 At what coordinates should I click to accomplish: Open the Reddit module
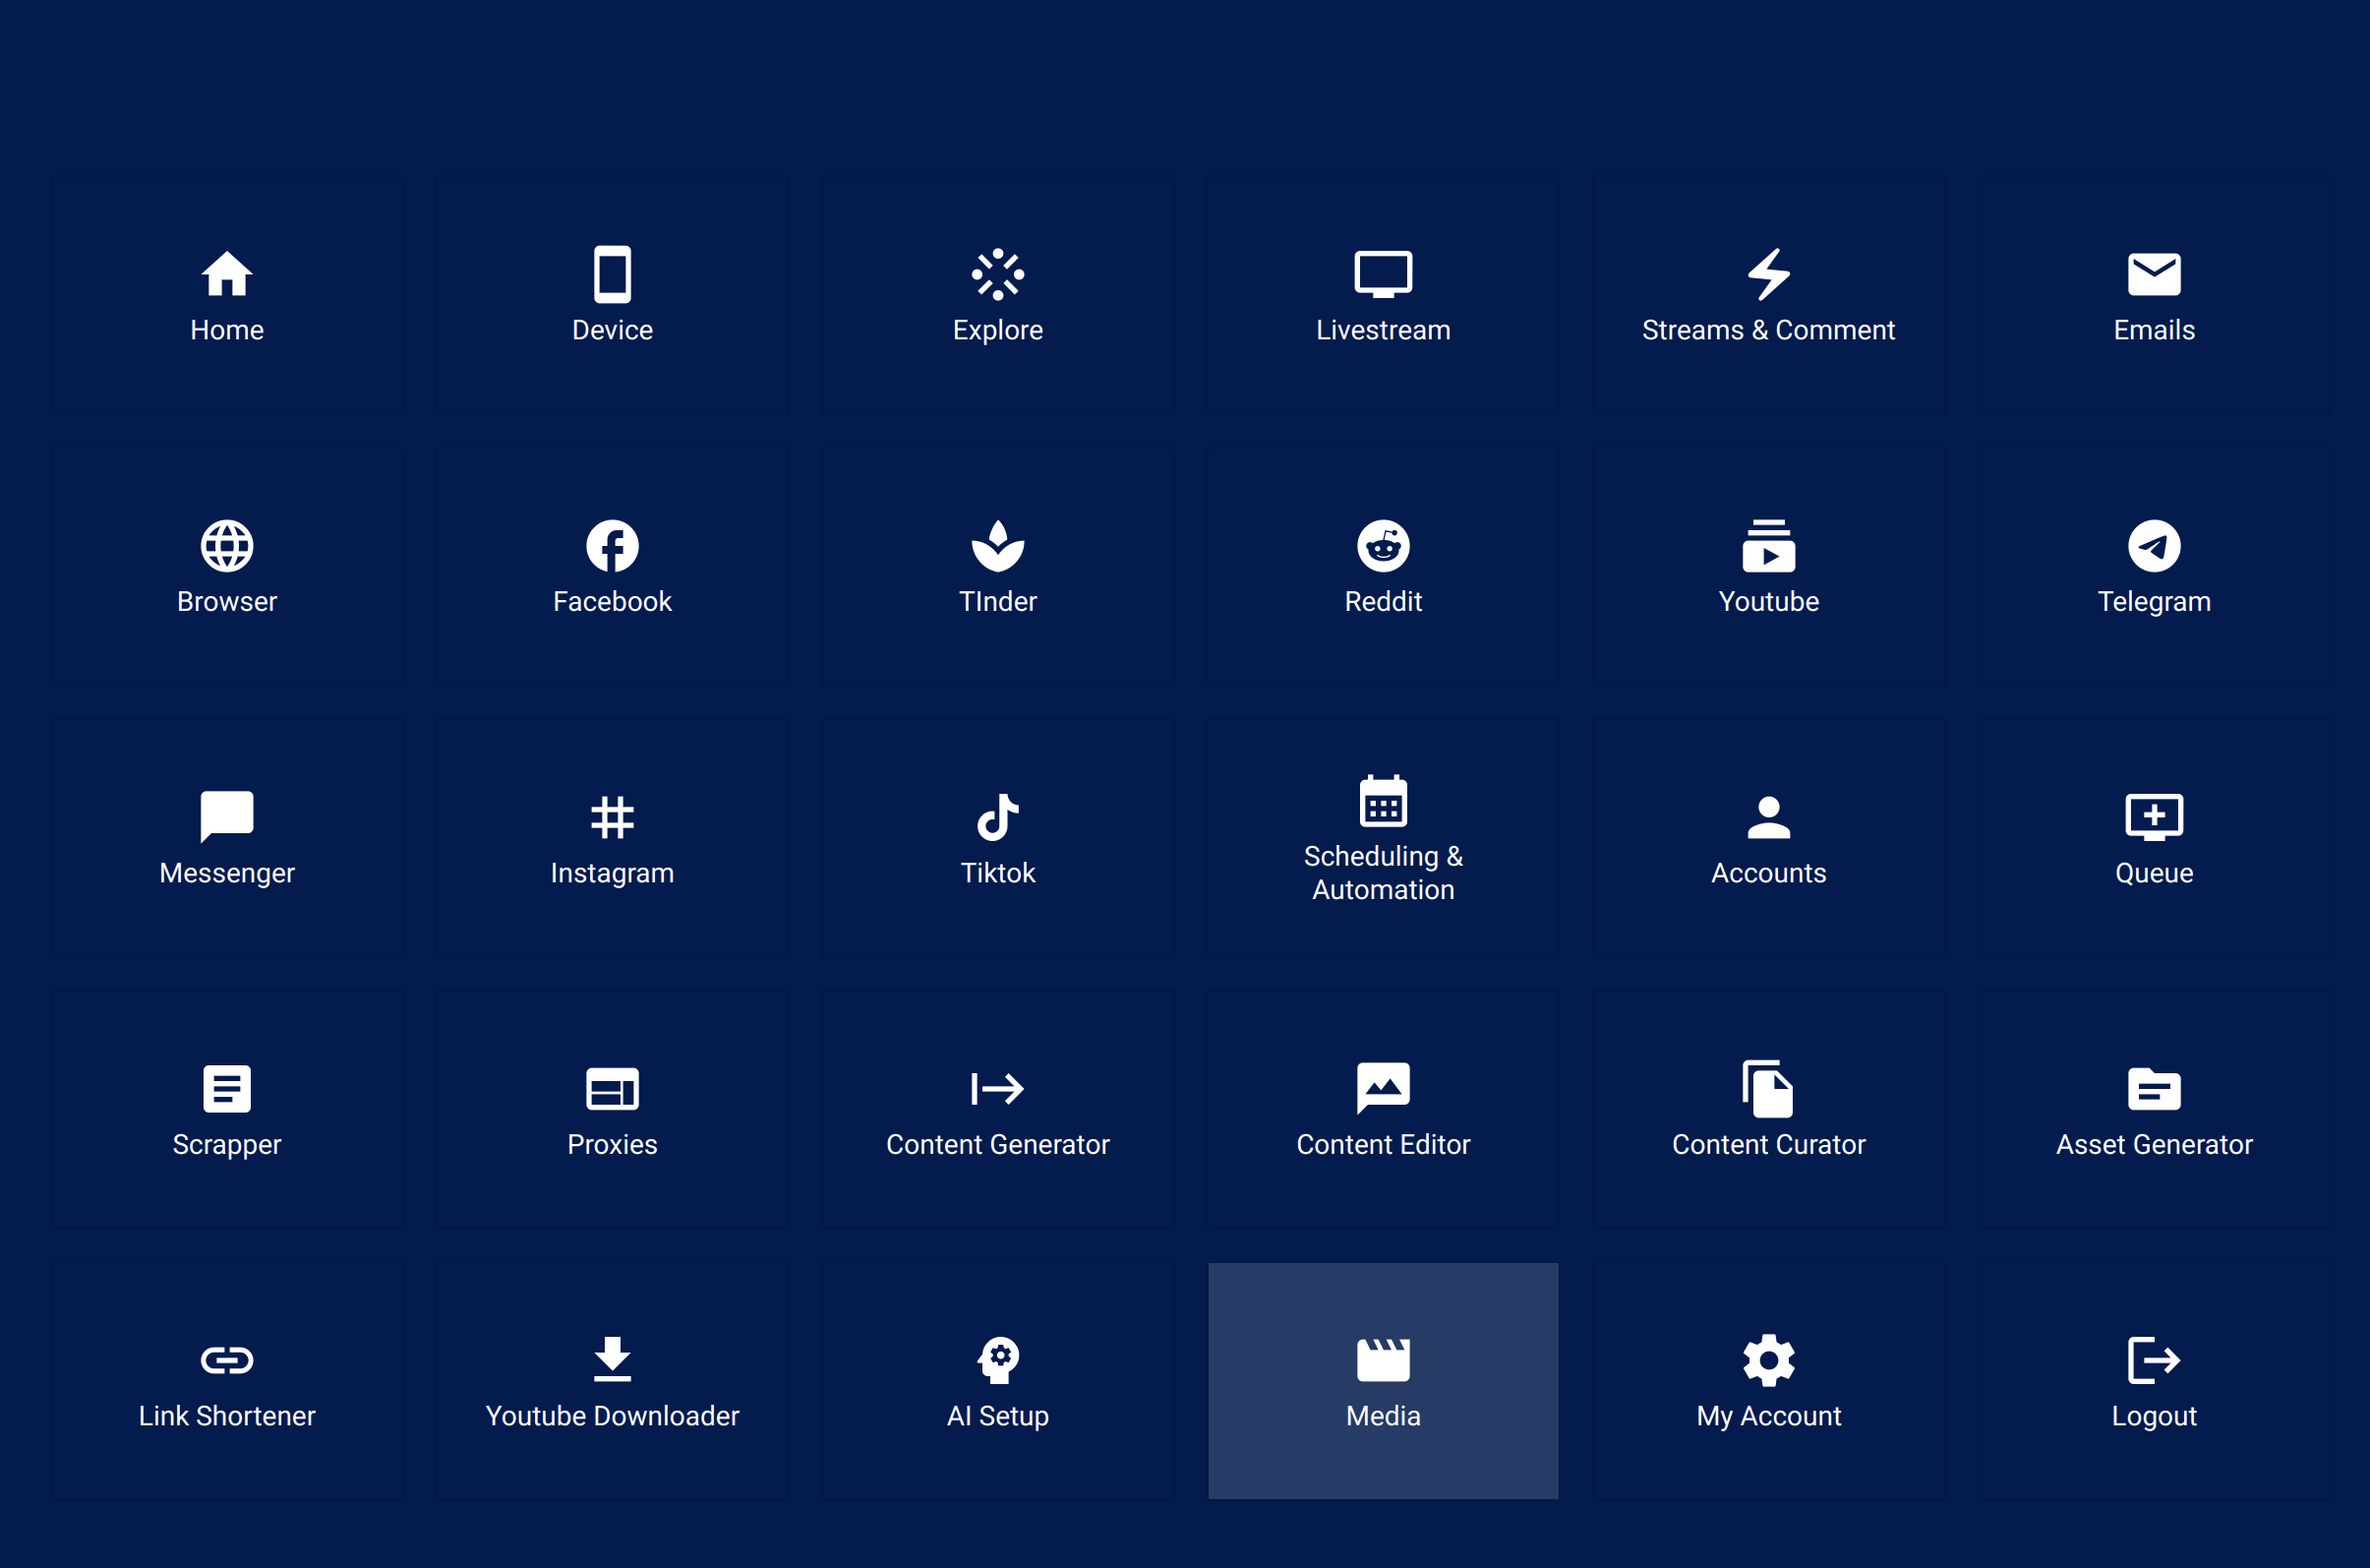(x=1383, y=567)
